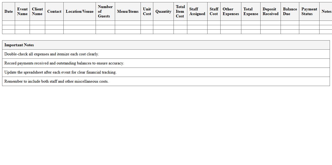The width and height of the screenshot is (332, 165).
Task: Select the Contact column header
Action: (54, 11)
